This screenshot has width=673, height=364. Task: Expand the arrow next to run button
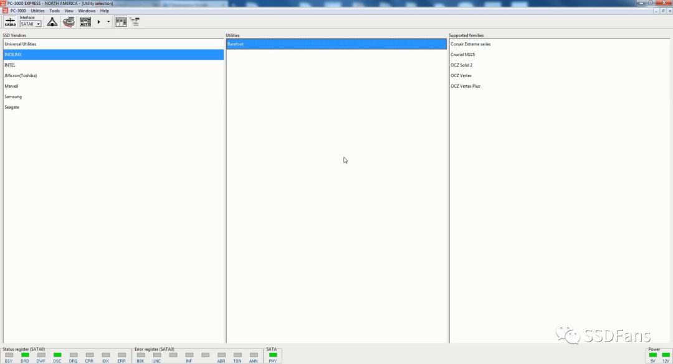tap(108, 22)
